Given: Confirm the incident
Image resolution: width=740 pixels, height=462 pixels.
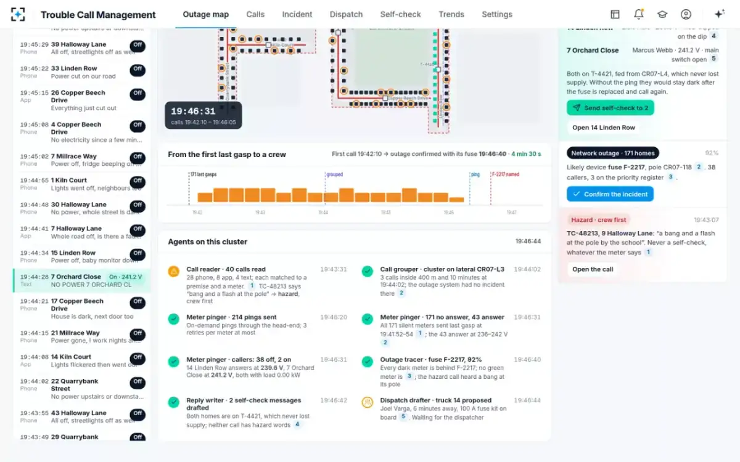Looking at the screenshot, I should point(610,194).
